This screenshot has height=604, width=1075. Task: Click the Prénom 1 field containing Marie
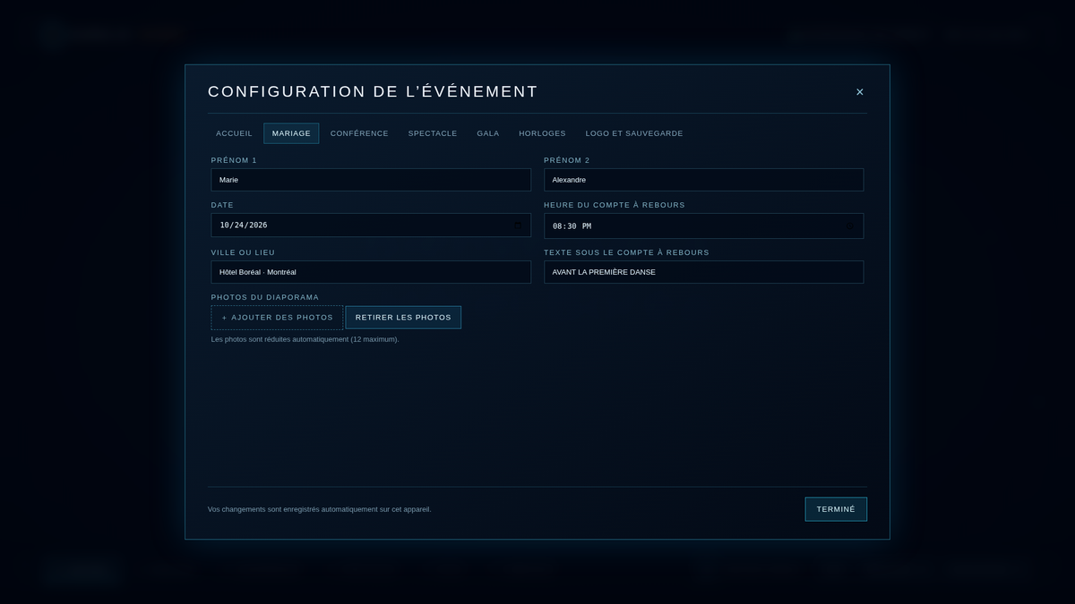371,180
